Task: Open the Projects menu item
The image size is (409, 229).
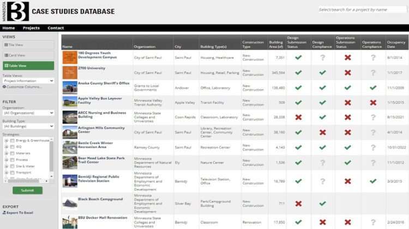Action: click(31, 28)
